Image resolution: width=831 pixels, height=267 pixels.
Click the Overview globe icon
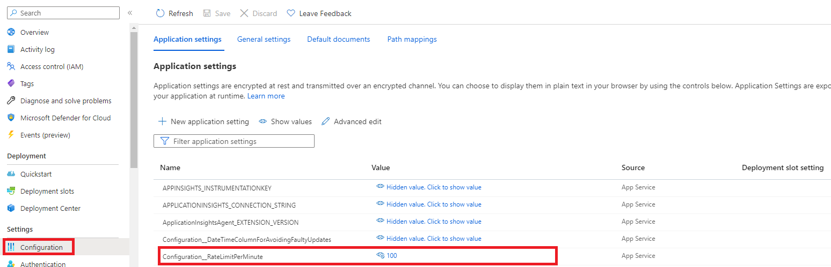(x=11, y=32)
